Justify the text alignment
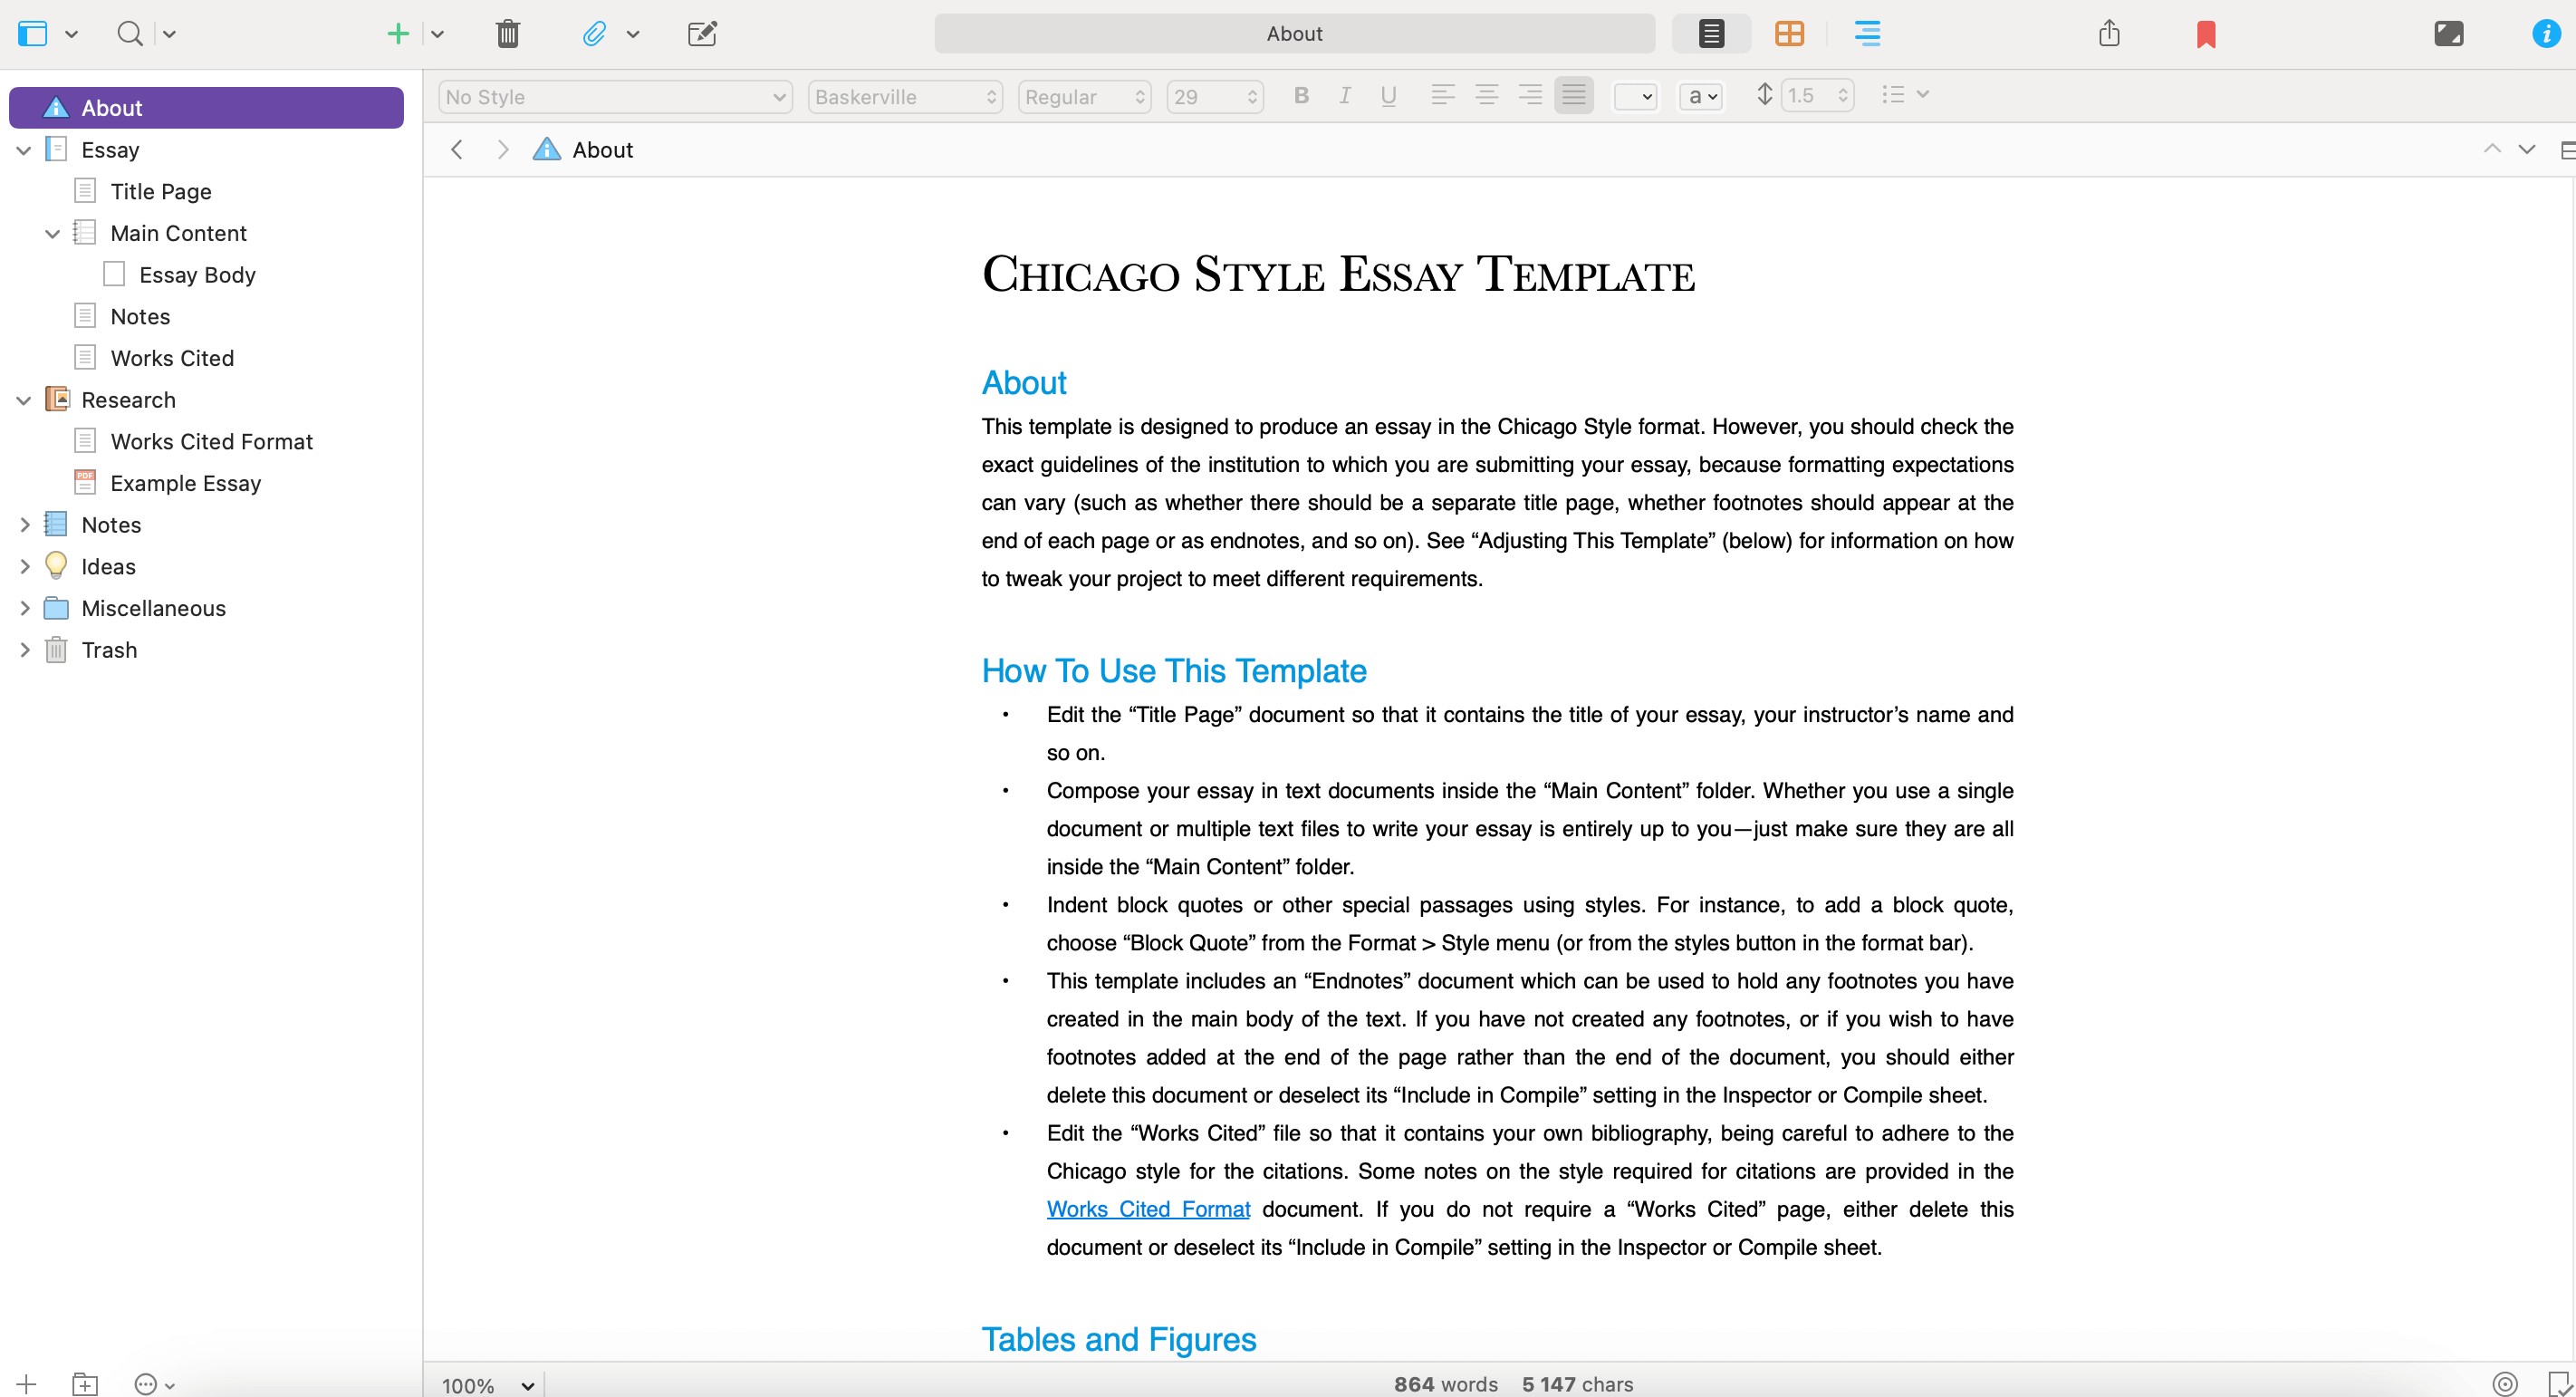Image resolution: width=2576 pixels, height=1397 pixels. tap(1574, 96)
